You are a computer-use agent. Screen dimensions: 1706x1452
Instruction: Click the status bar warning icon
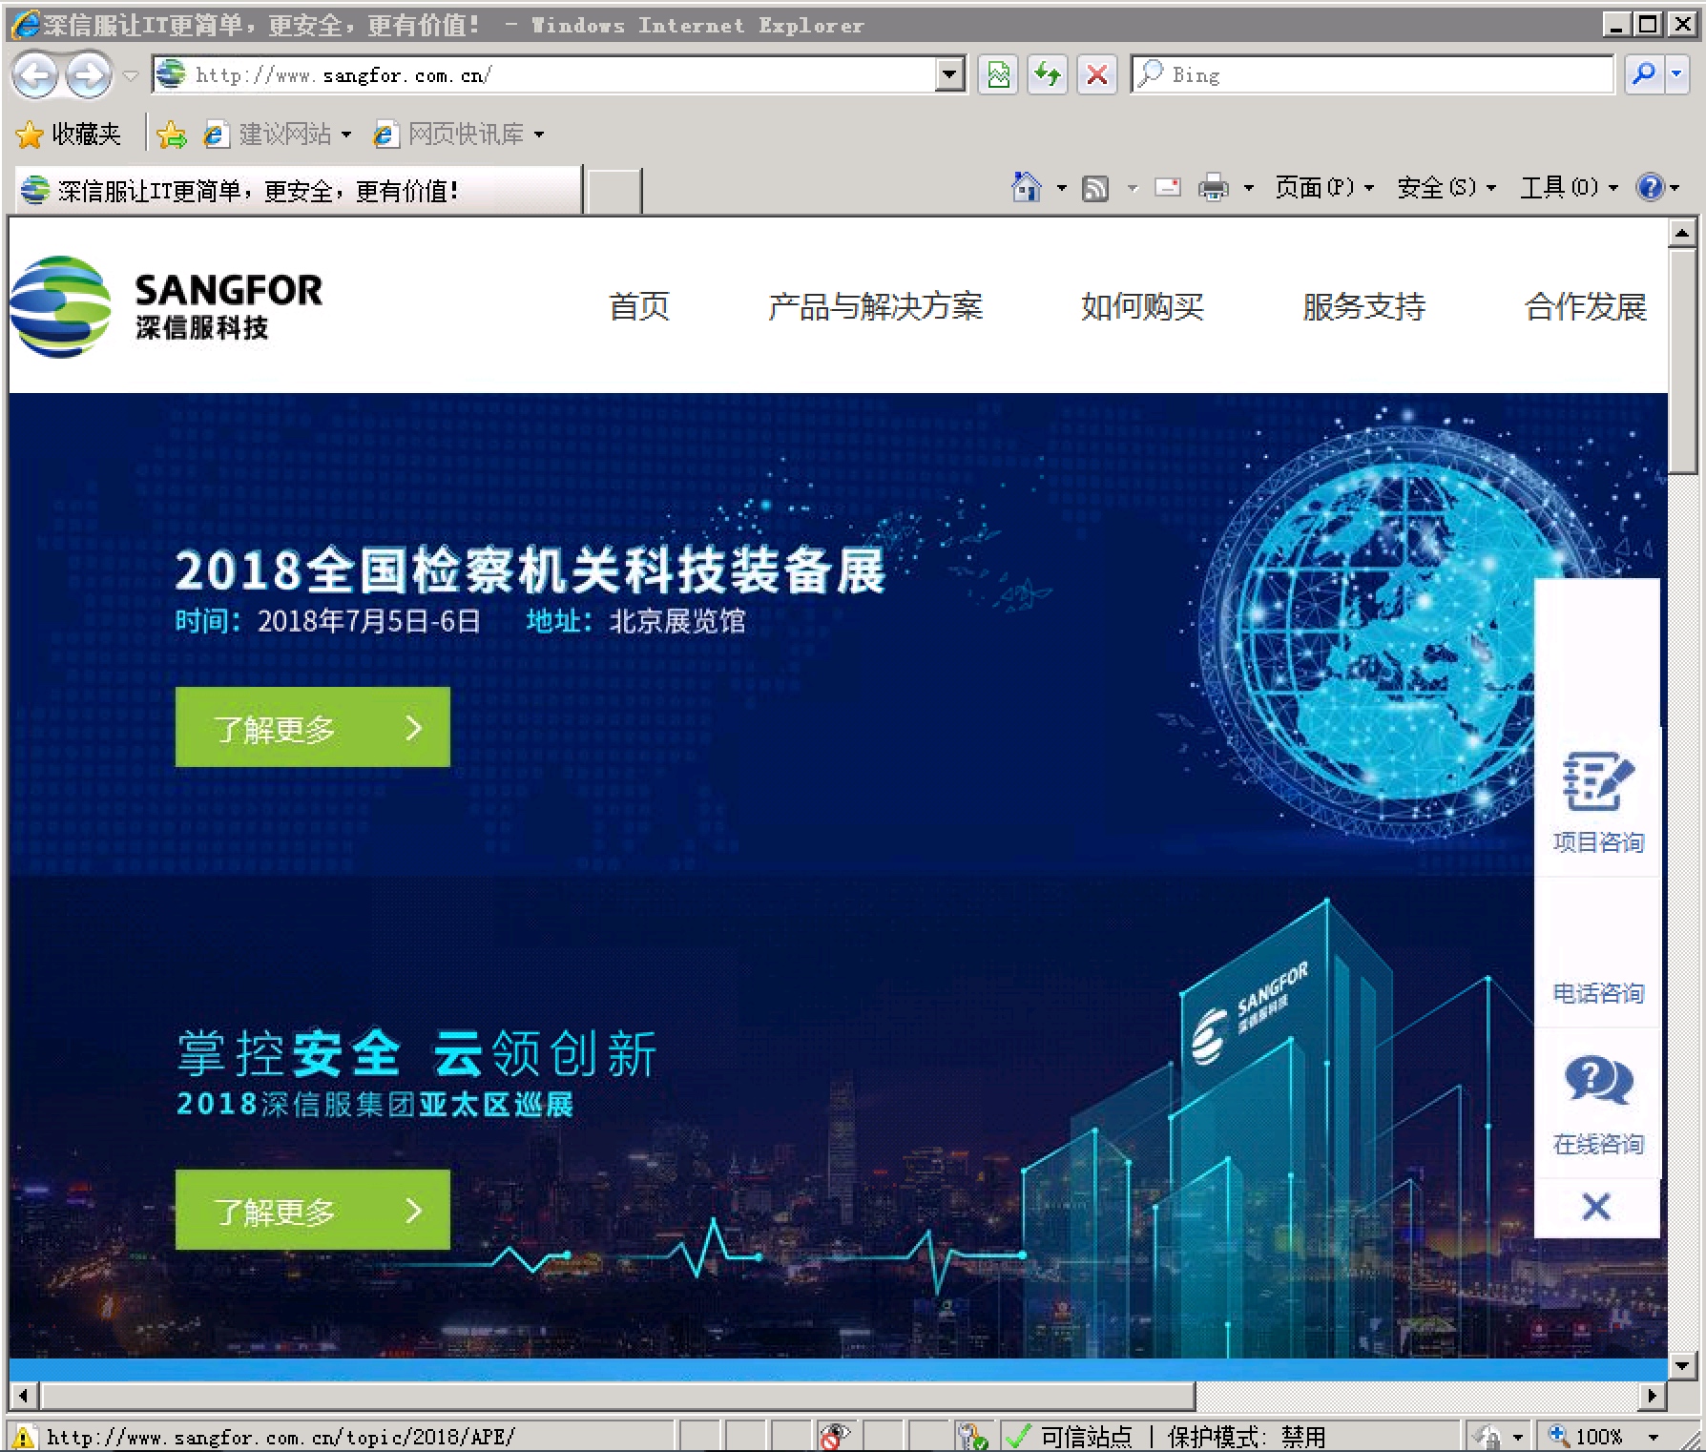[23, 1437]
